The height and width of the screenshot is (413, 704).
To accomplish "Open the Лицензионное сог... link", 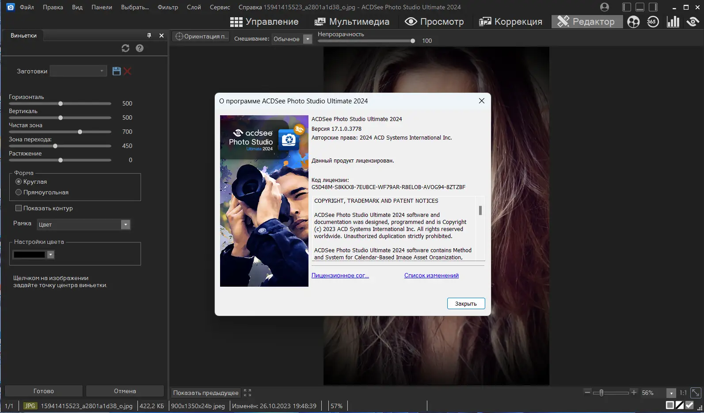I will (340, 275).
